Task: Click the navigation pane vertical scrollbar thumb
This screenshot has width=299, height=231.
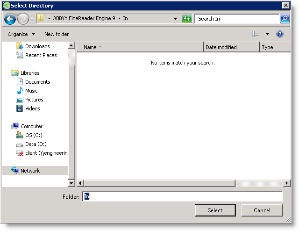Action: coord(71,122)
